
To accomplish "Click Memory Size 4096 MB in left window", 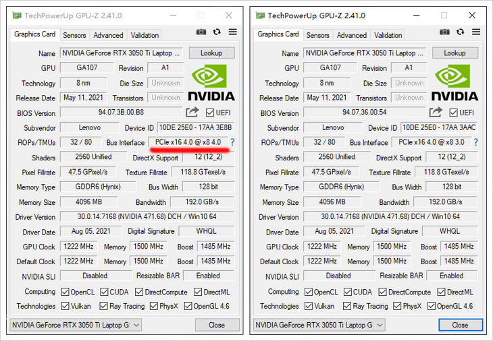I will click(89, 201).
